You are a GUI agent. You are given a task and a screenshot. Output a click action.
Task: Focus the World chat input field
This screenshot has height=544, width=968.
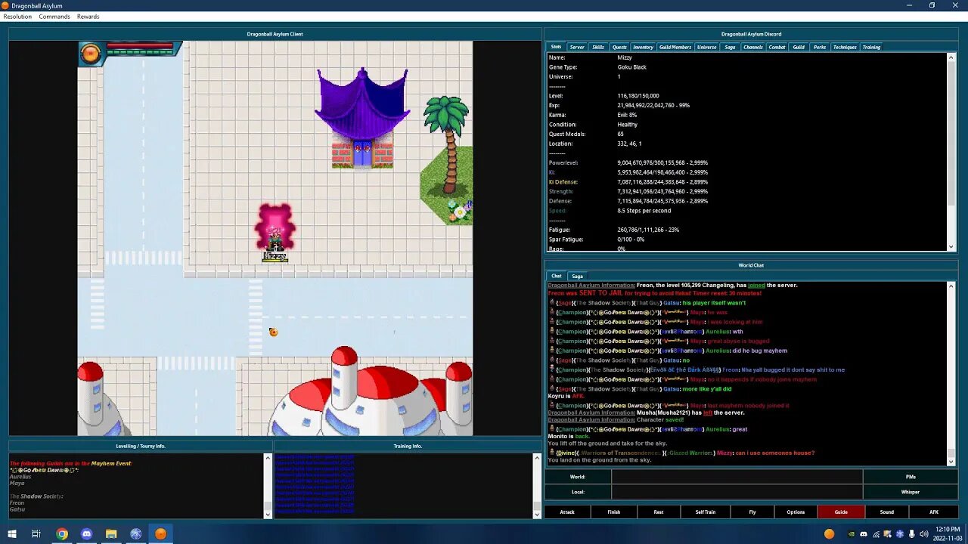pos(737,477)
